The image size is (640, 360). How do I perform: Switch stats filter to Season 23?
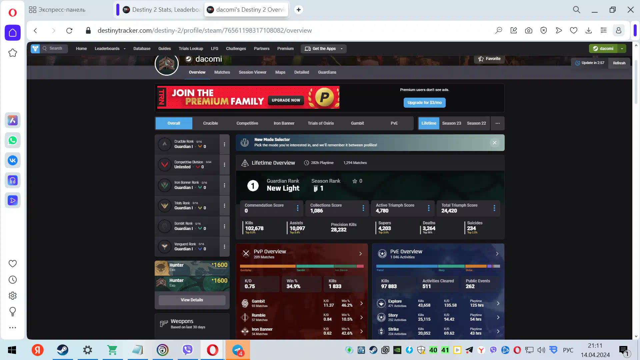tap(451, 123)
